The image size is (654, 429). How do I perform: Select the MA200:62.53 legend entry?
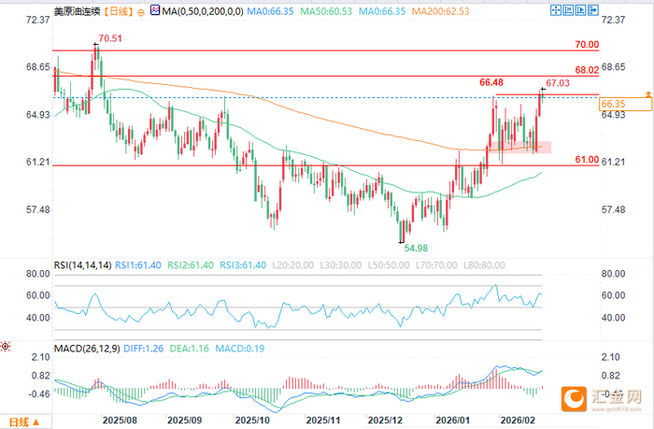[x=440, y=11]
